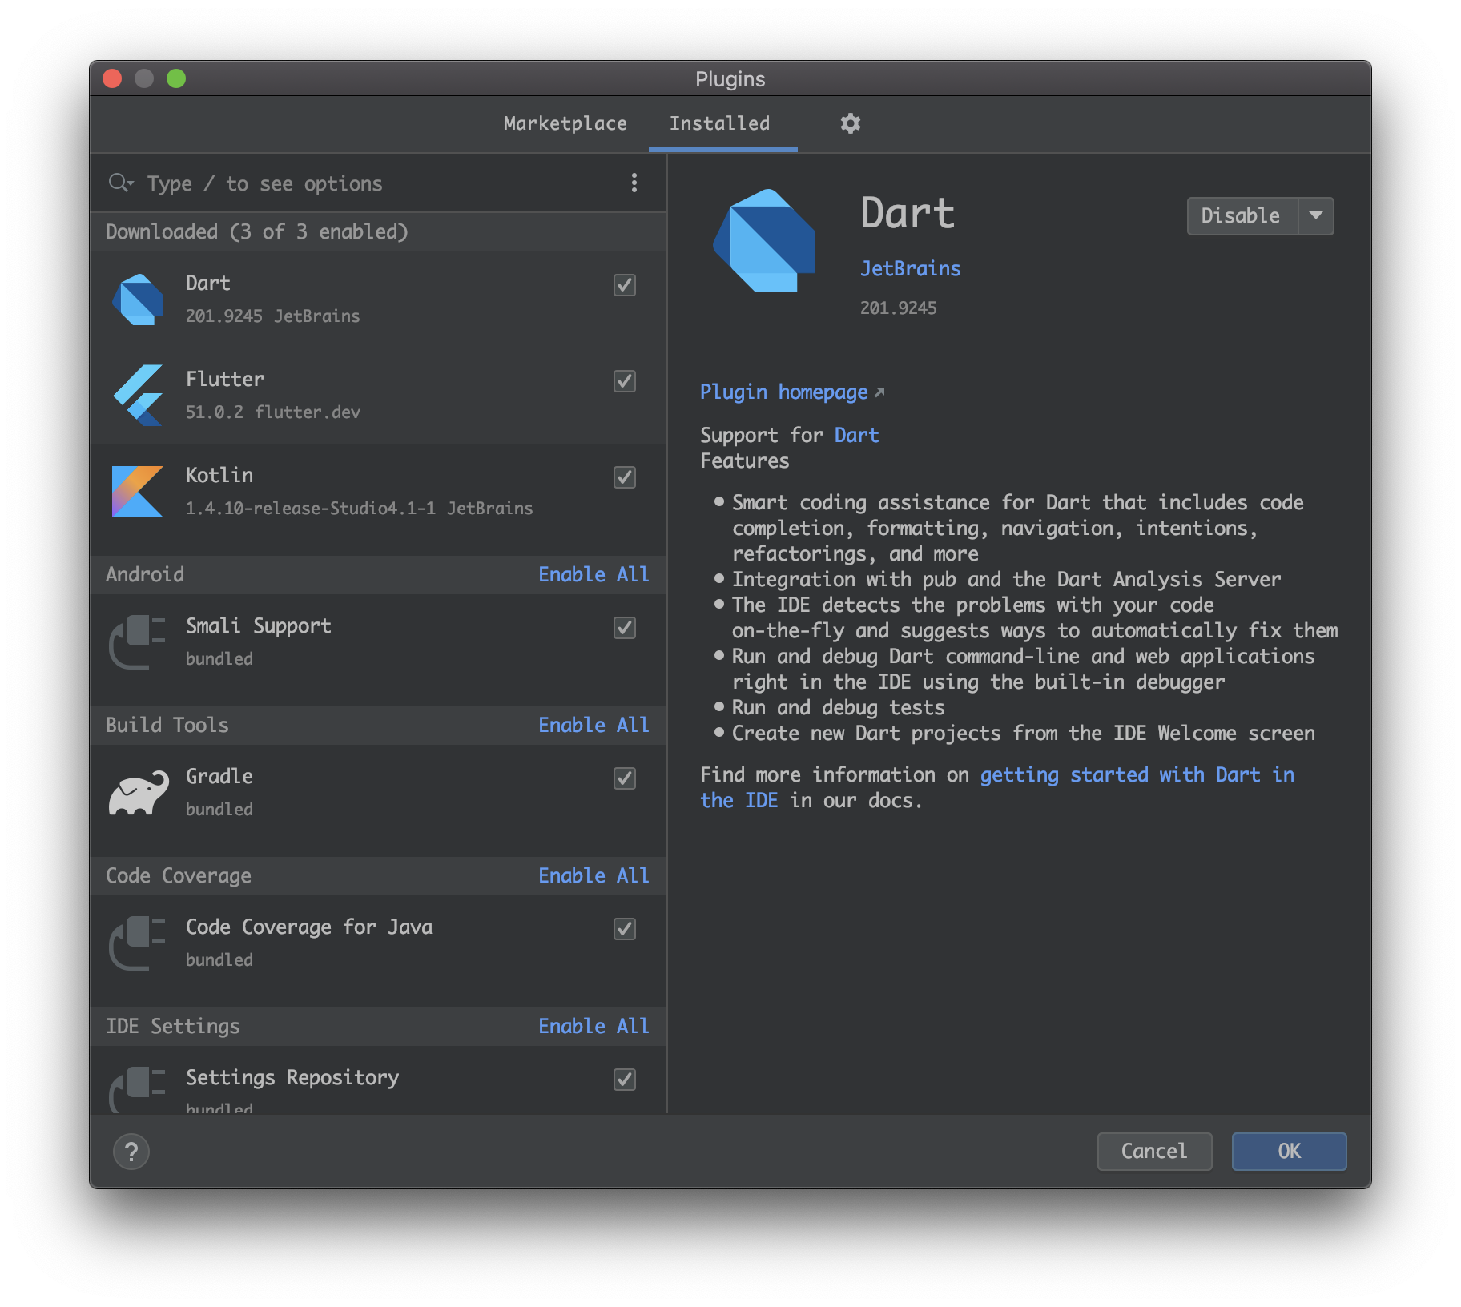Screen dimensions: 1461x1307
Task: Open the JetBrains vendor link
Action: coord(911,269)
